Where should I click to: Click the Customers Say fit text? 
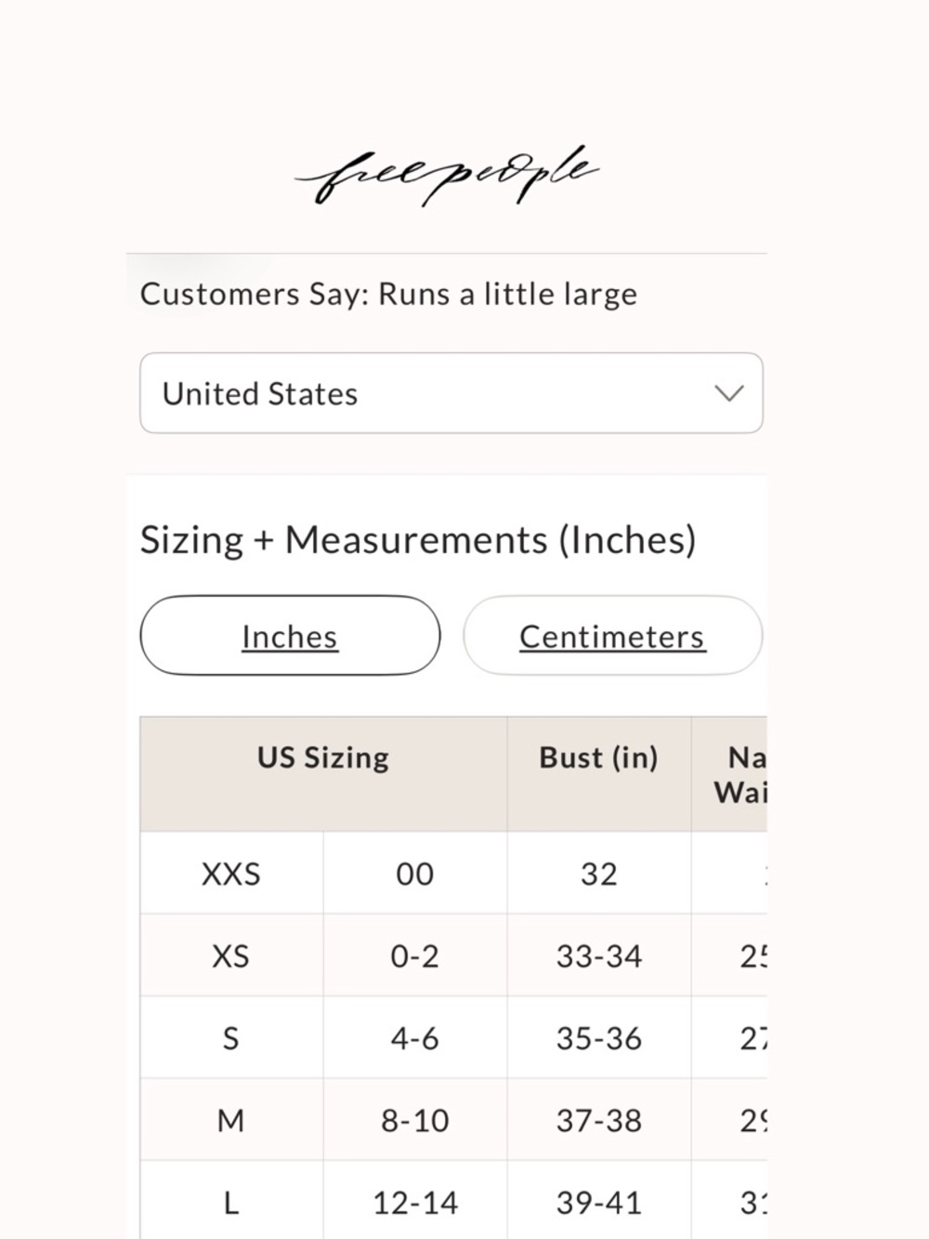[388, 294]
